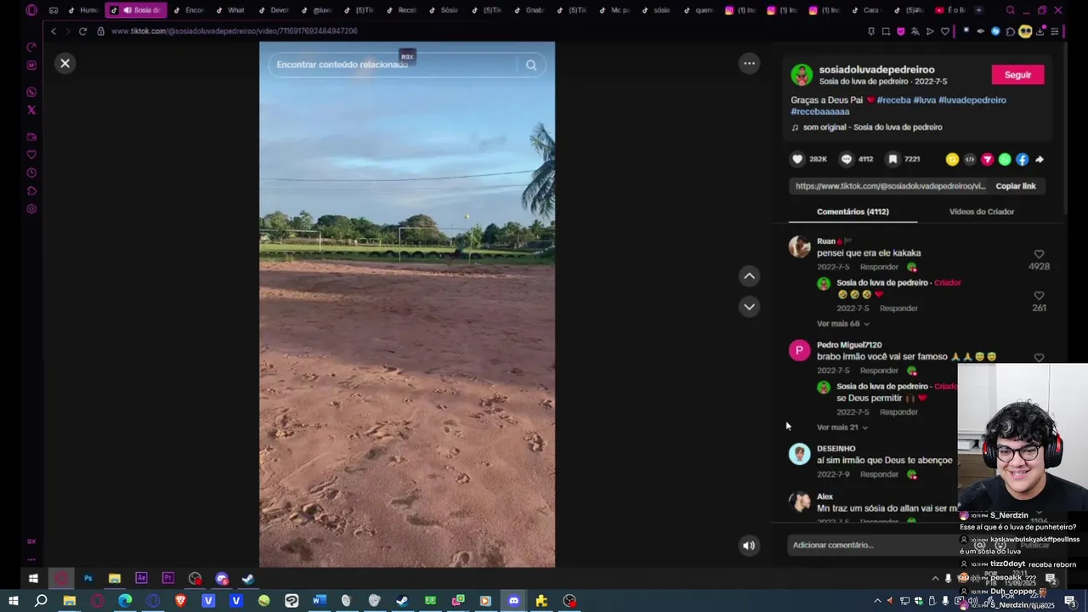The width and height of the screenshot is (1088, 612).
Task: Click the embed code share icon
Action: [x=970, y=159]
